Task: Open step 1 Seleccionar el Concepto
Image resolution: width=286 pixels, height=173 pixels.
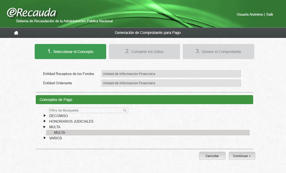Action: (70, 51)
